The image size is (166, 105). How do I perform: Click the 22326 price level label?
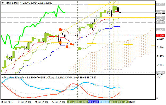coord(160,30)
